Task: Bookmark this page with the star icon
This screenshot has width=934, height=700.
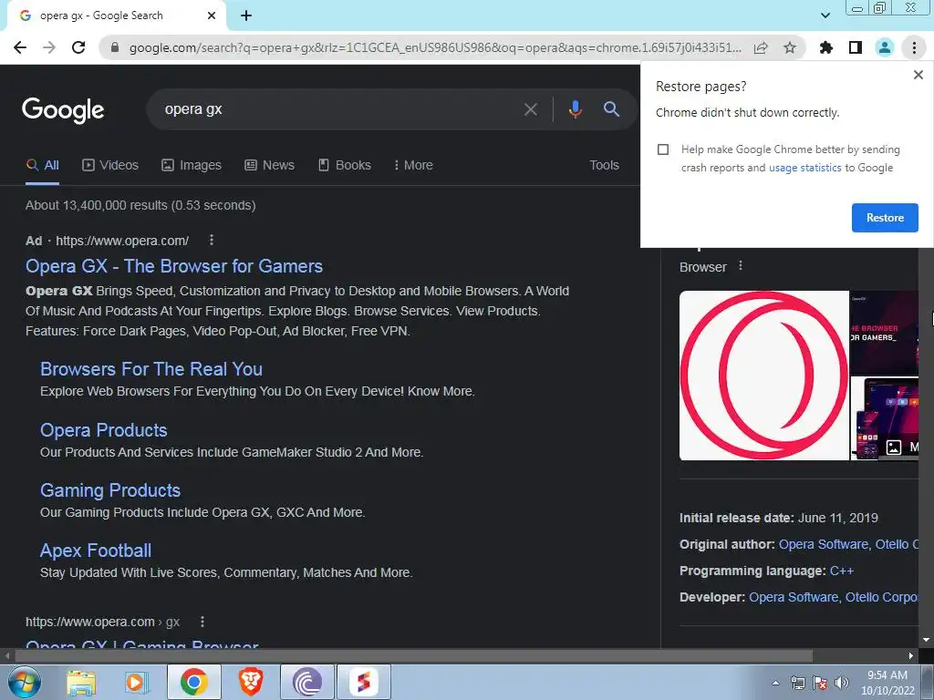Action: click(x=790, y=47)
